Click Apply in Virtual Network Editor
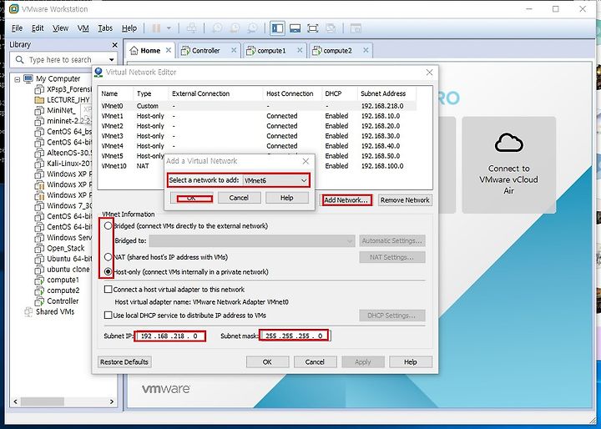Screen dimensions: 601x429 (362, 362)
